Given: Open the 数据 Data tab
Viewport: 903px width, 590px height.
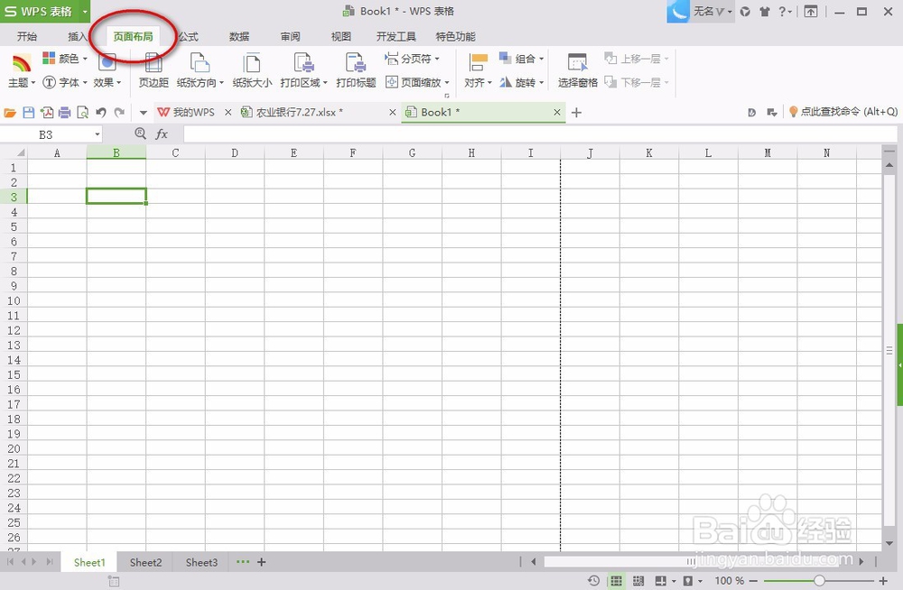Looking at the screenshot, I should (239, 36).
